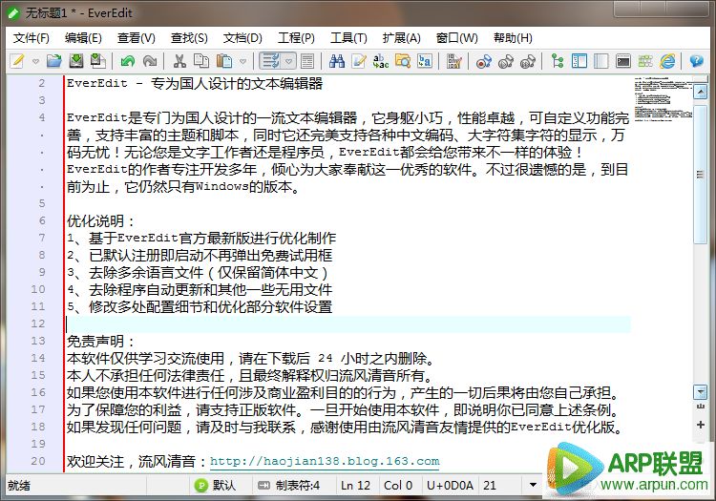This screenshot has width=716, height=501.
Task: Click the line number 20 in the gutter
Action: click(x=38, y=461)
